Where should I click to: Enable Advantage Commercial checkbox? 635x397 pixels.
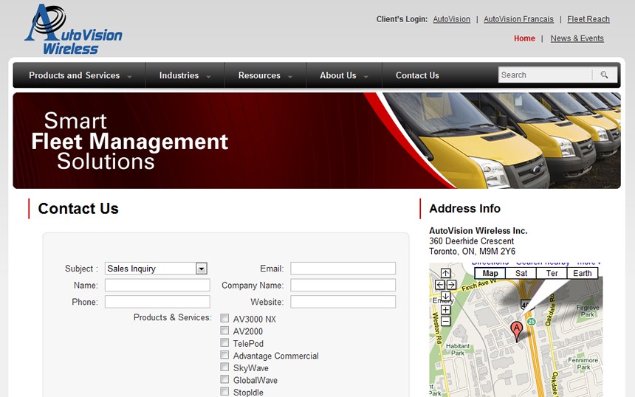click(224, 354)
